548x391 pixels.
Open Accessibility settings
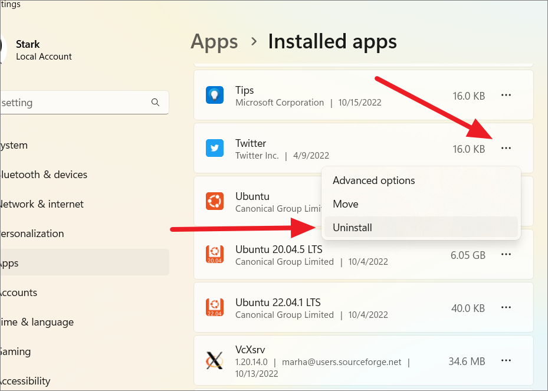point(84,380)
